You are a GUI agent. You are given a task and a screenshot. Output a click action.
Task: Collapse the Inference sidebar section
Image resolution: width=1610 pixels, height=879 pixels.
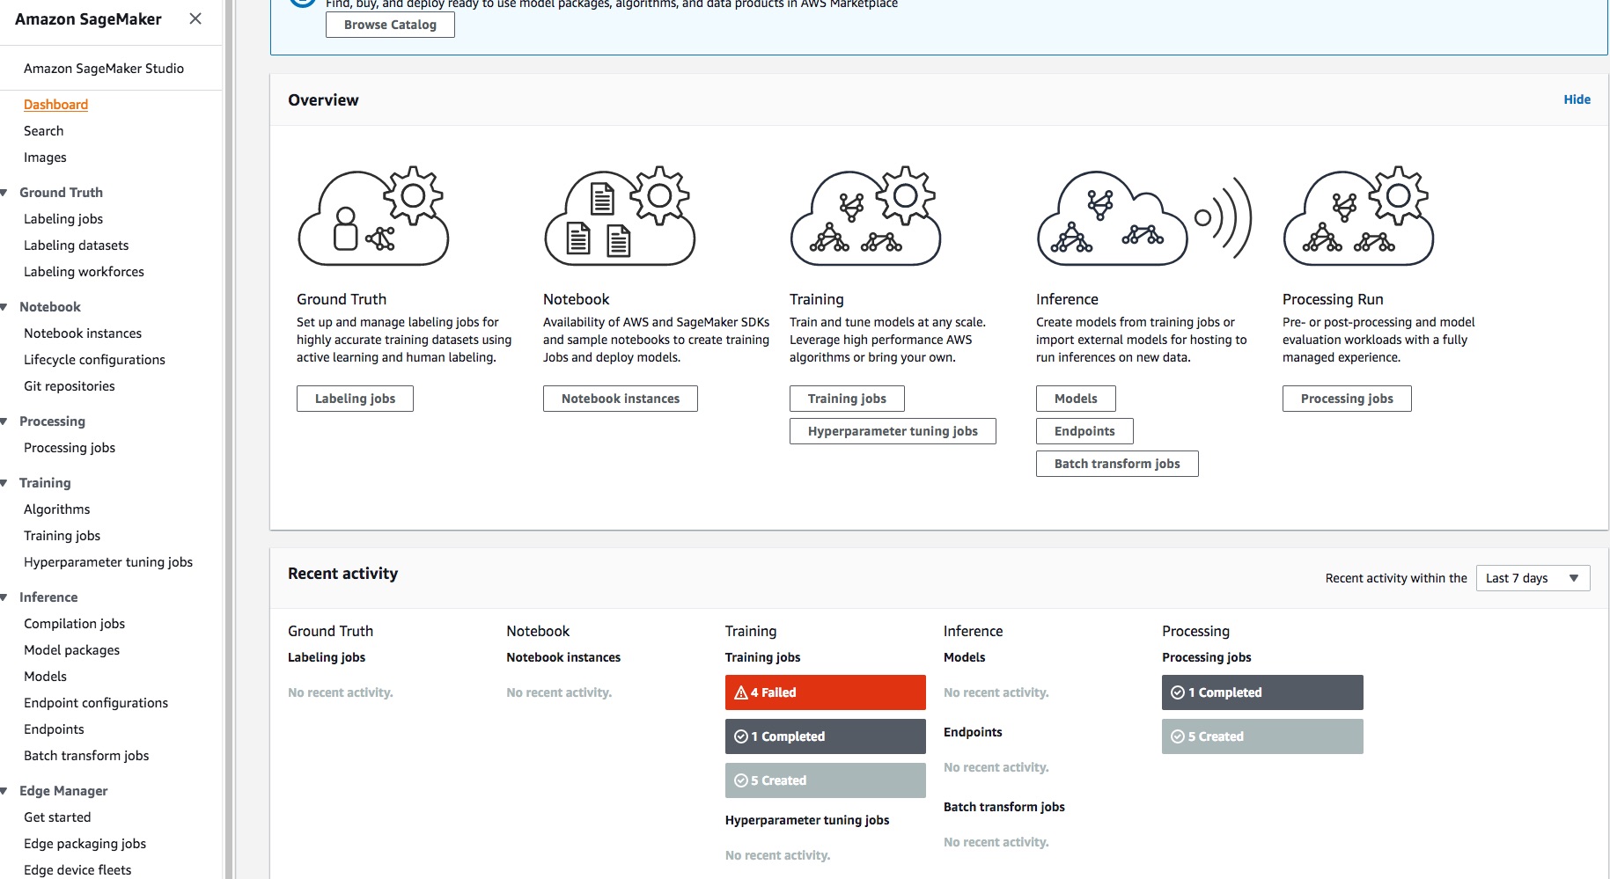tap(4, 597)
